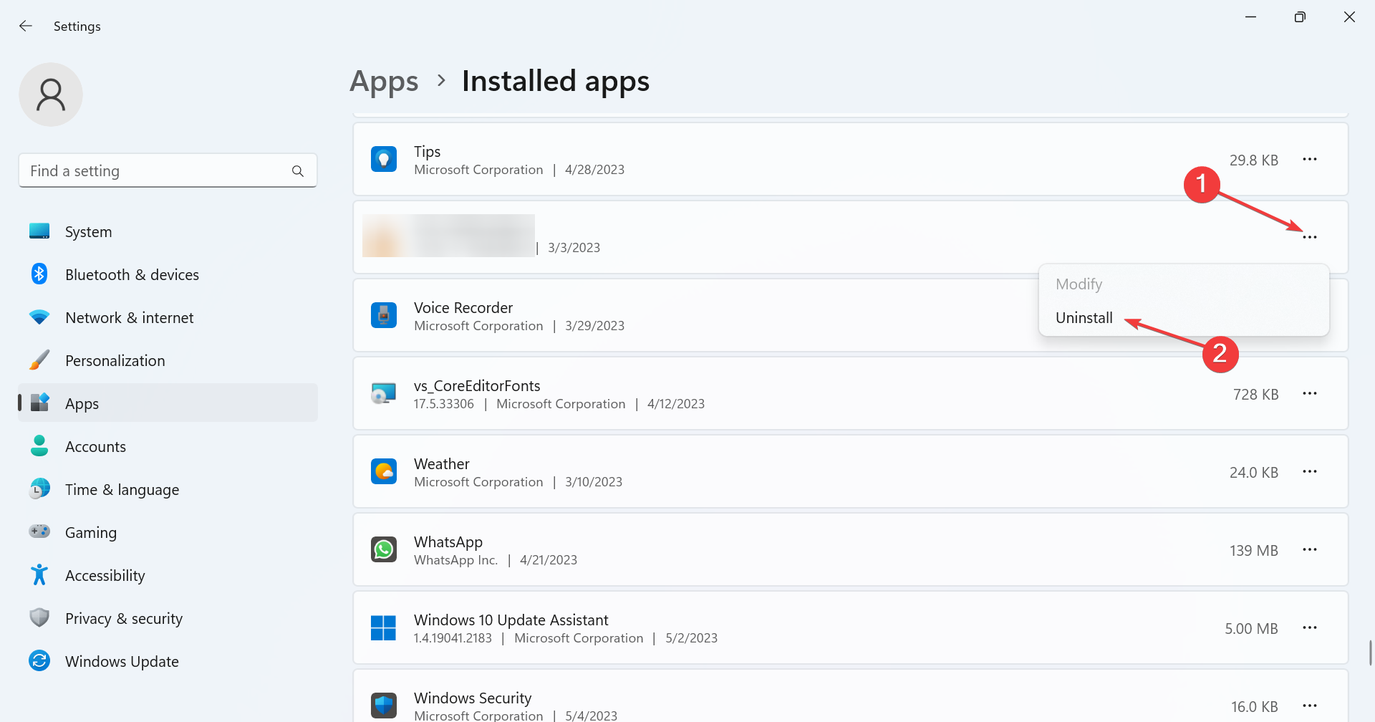The width and height of the screenshot is (1375, 722).
Task: Open the three-dot menu for Windows Security
Action: 1311,706
